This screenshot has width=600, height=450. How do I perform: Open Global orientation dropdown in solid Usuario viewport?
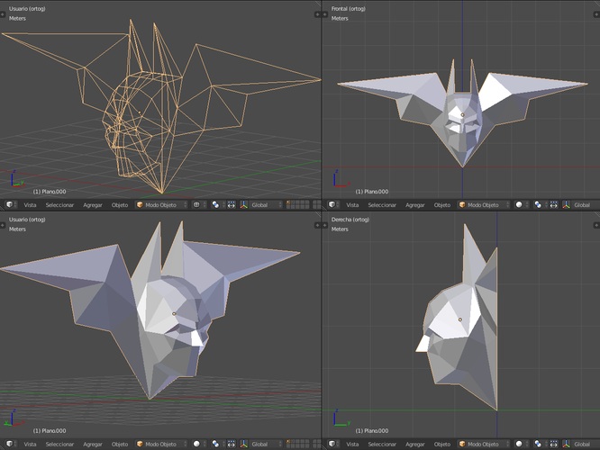pyautogui.click(x=266, y=444)
